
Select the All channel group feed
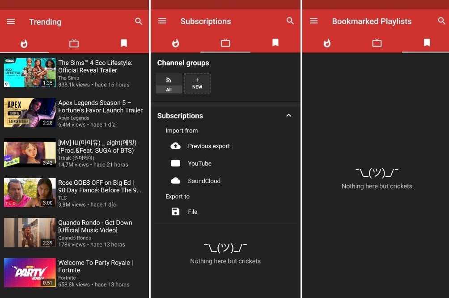coord(169,83)
